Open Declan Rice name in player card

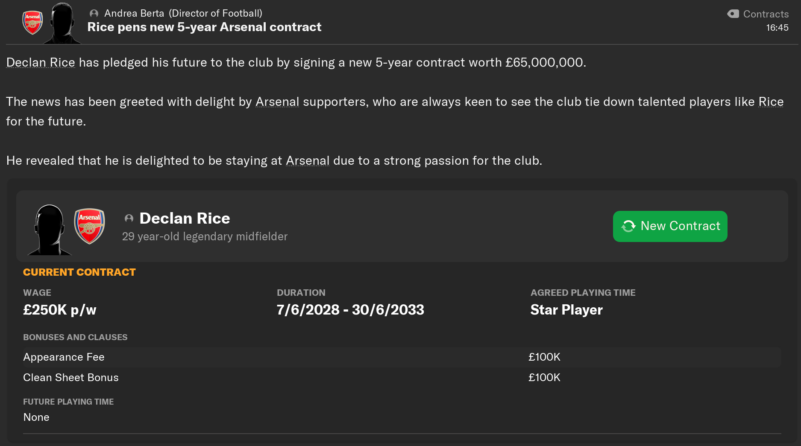tap(185, 219)
